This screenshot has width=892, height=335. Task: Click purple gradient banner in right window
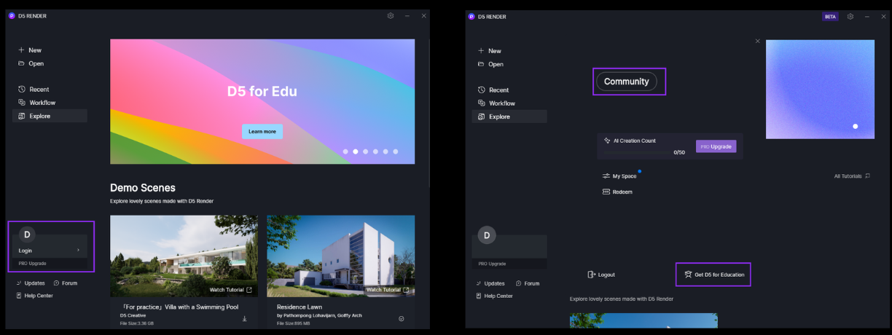click(820, 90)
